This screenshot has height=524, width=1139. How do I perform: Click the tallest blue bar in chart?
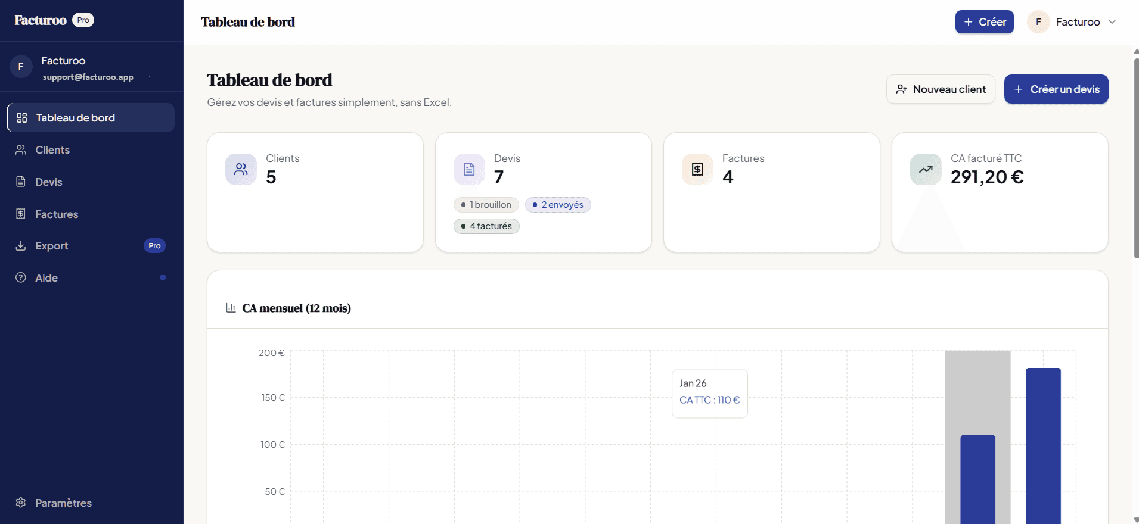pyautogui.click(x=1043, y=445)
